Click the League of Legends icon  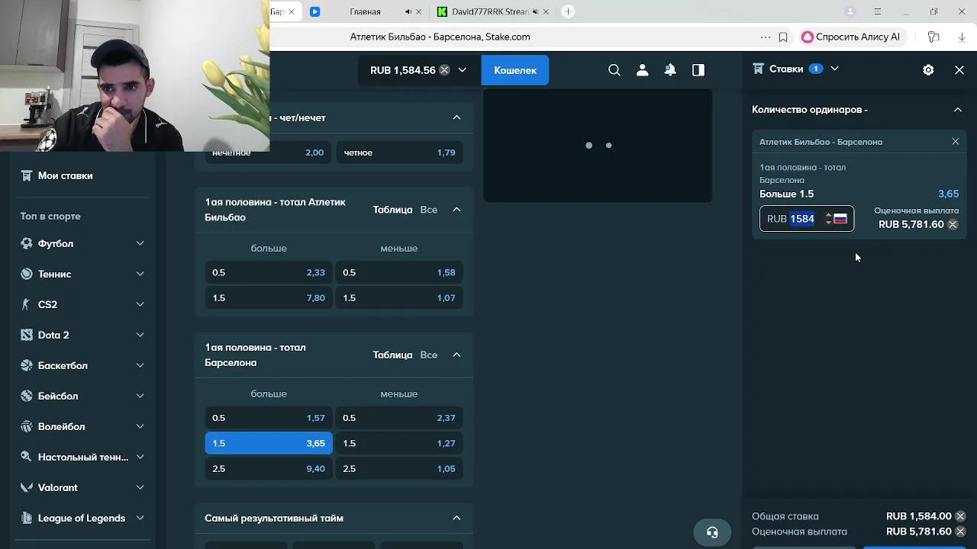click(x=27, y=518)
